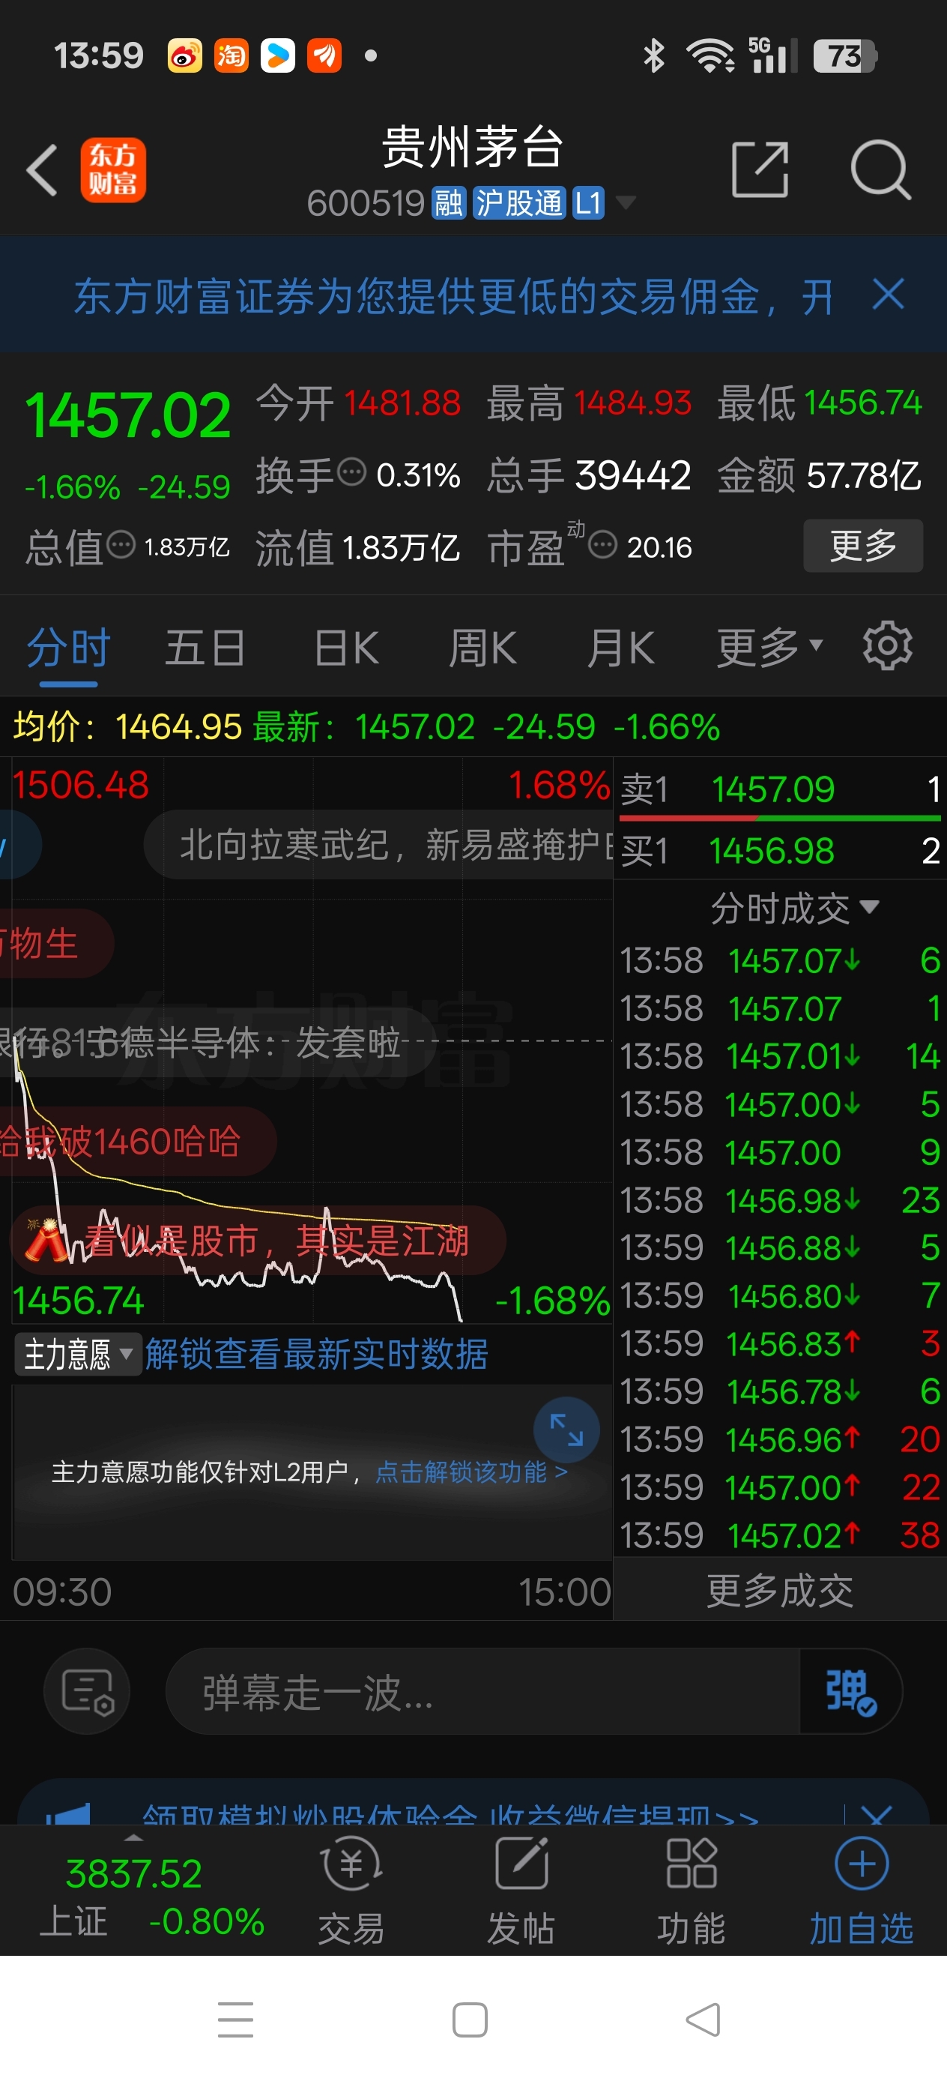Close the 东方财富证券 commission banner
The width and height of the screenshot is (947, 2084).
point(888,295)
